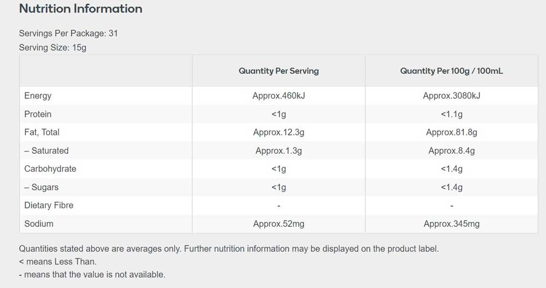Click the Dietary Fibre row label

[49, 205]
